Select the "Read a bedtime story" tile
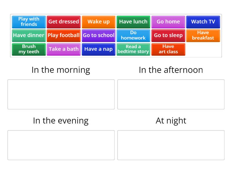Screen dimensions: 232x174 (x=133, y=49)
